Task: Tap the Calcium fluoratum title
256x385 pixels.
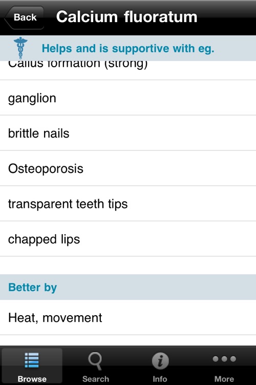Action: (126, 17)
